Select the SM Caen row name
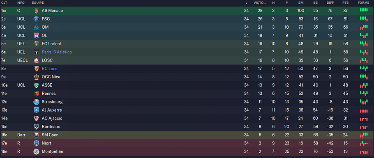Image resolution: width=374 pixels, height=158 pixels. coord(50,135)
